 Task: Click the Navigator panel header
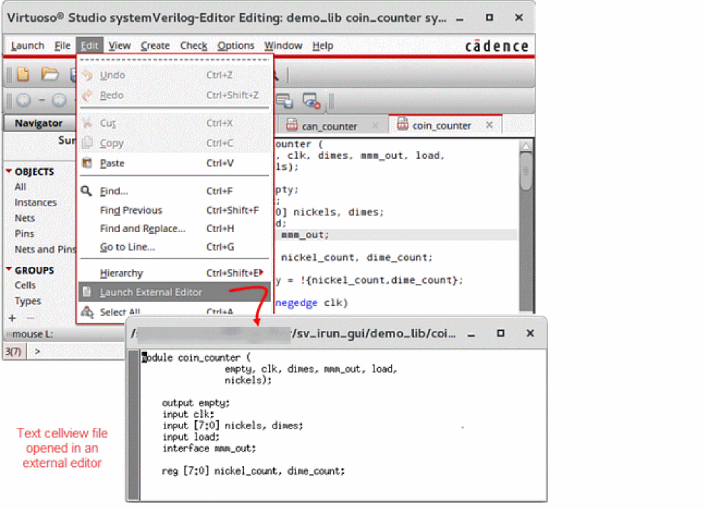40,123
